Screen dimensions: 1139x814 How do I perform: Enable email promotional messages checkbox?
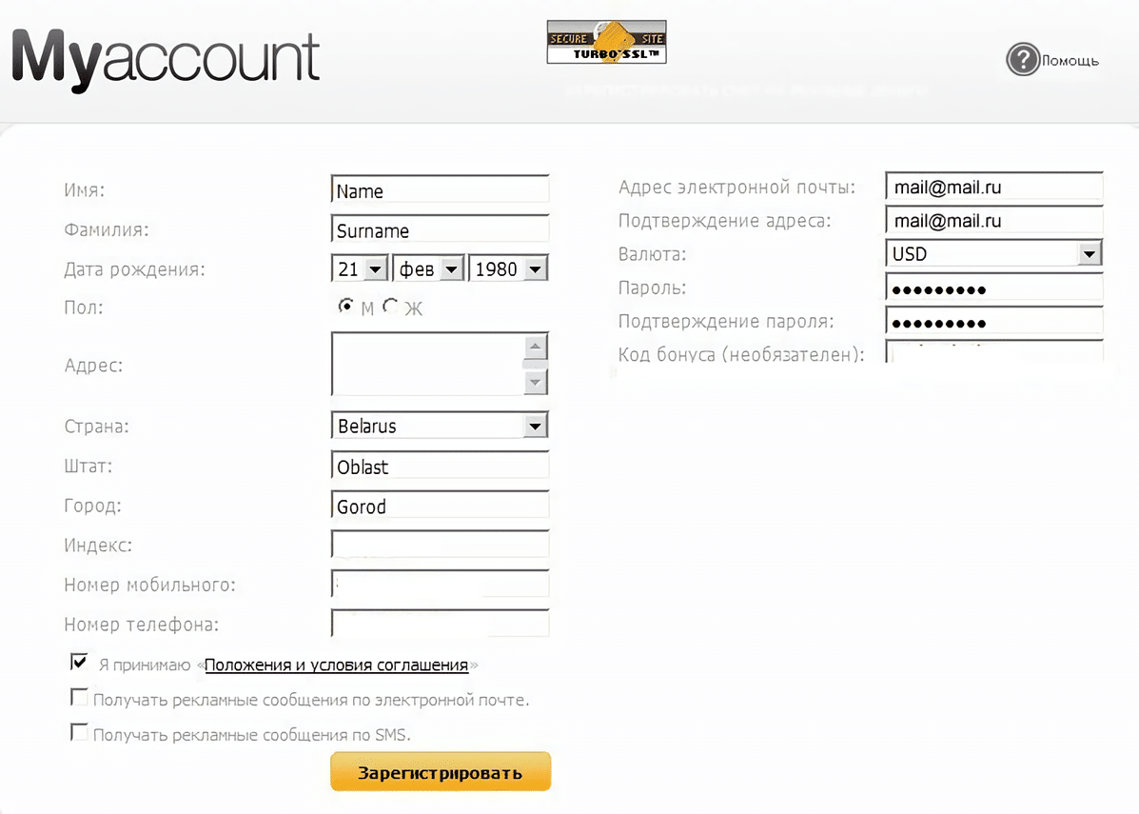click(x=79, y=698)
